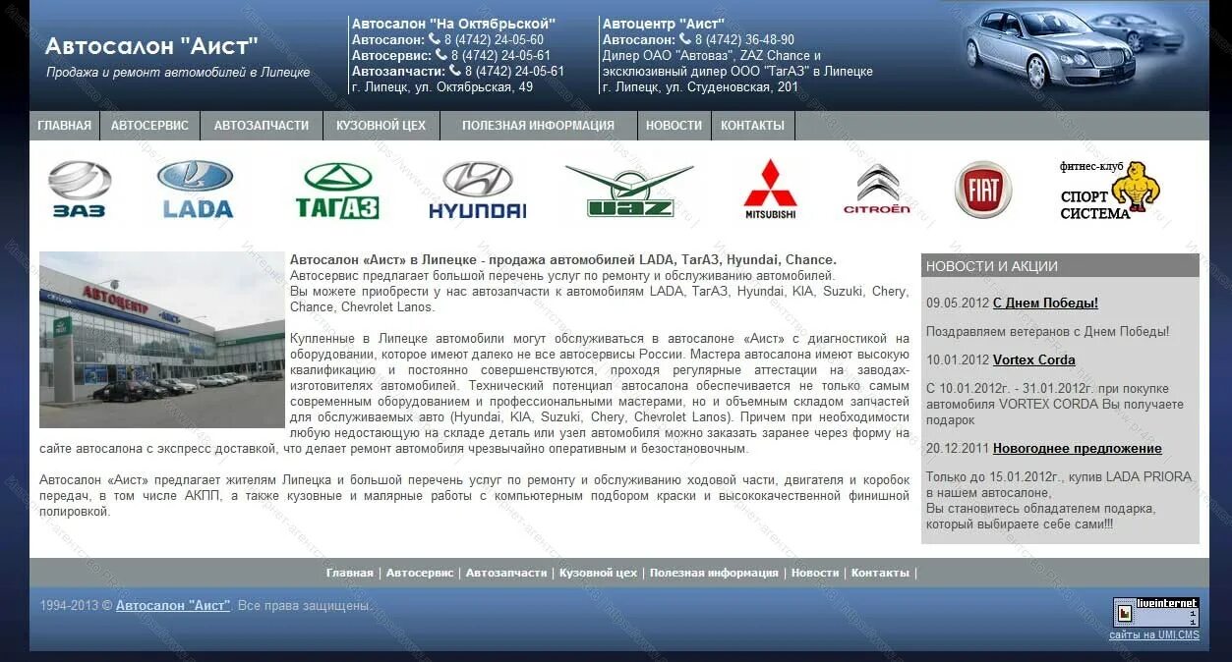Select Полезная информация in top menu

pyautogui.click(x=538, y=126)
